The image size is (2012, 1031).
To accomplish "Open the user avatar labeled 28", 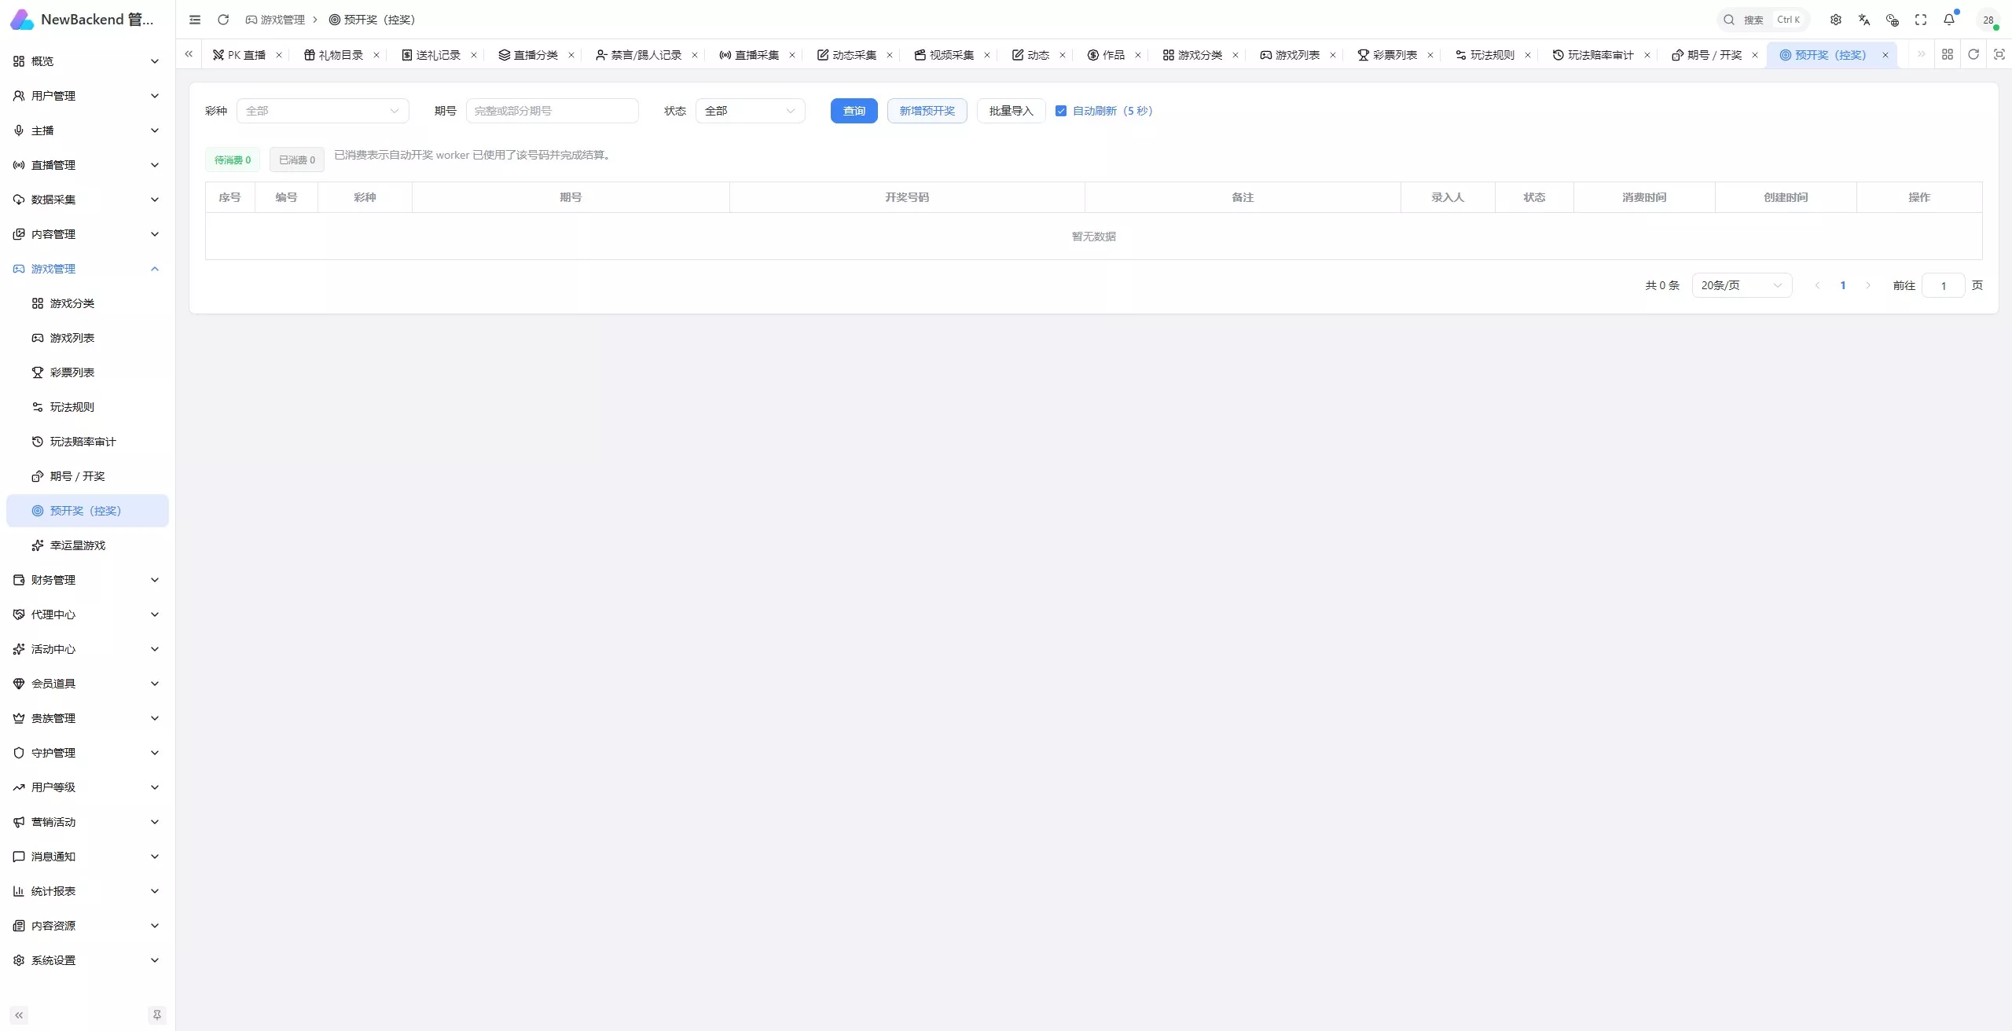I will (x=1988, y=20).
